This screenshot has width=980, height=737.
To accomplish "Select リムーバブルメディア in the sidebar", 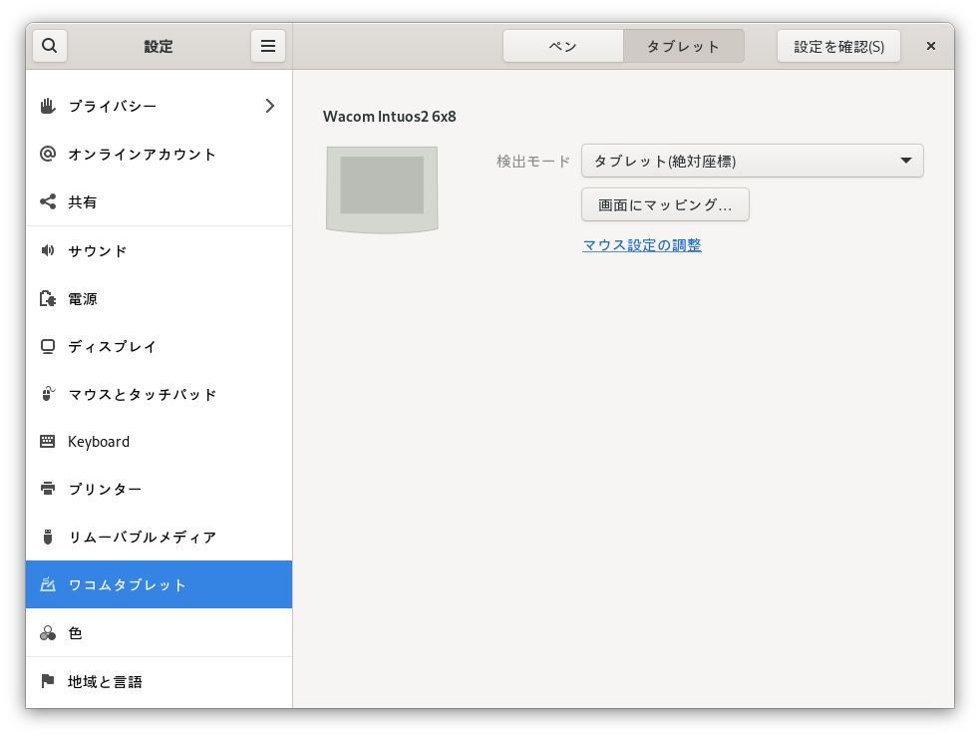I will 159,537.
